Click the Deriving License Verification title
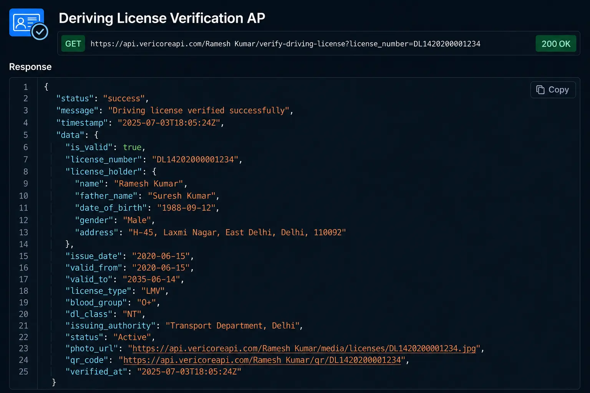The image size is (590, 393). pyautogui.click(x=162, y=18)
